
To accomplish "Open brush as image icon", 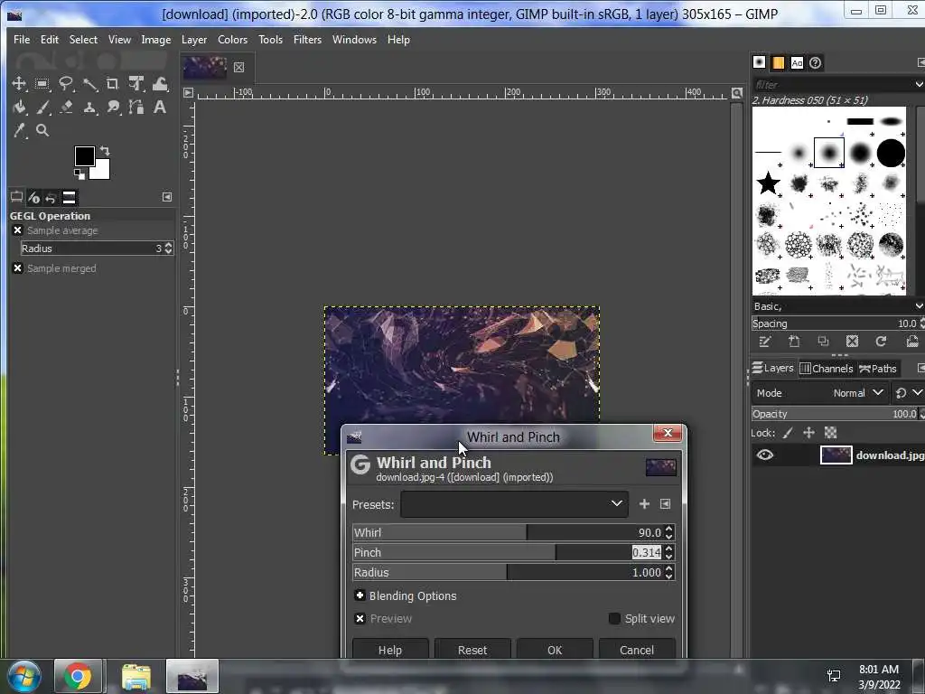I will coord(912,341).
